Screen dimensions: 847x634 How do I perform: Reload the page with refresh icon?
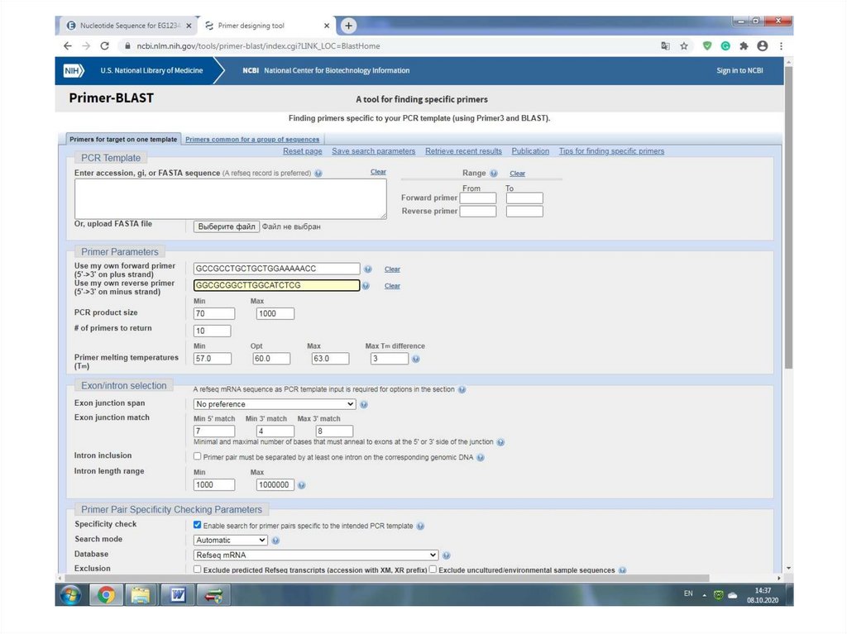coord(105,46)
